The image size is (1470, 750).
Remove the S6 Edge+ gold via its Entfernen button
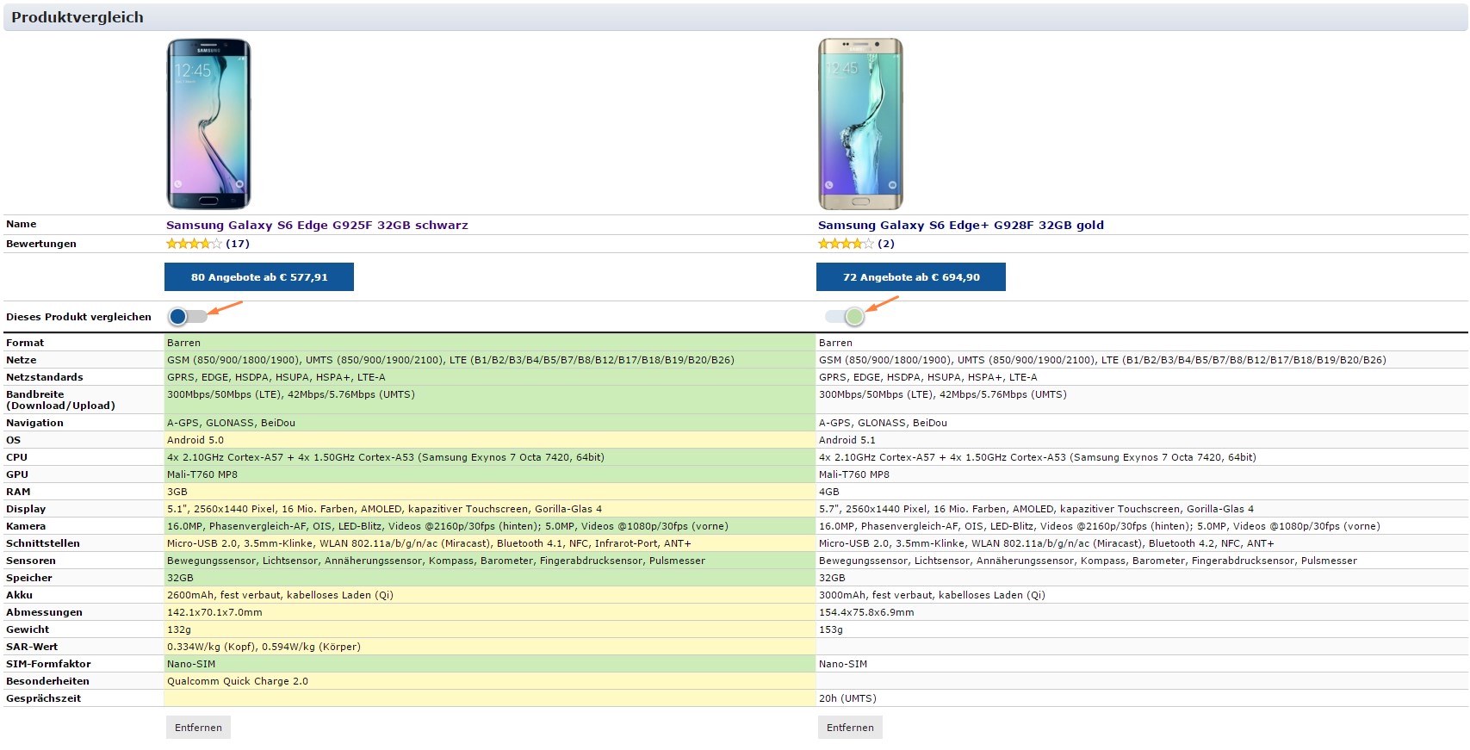click(x=850, y=728)
